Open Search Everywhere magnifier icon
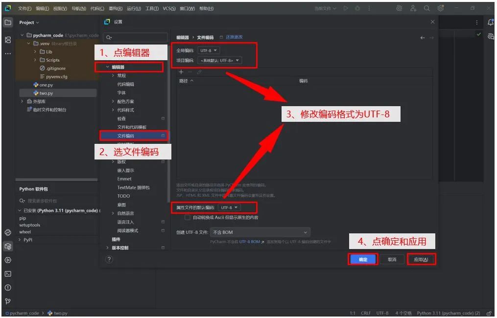This screenshot has width=497, height=318. click(x=427, y=8)
